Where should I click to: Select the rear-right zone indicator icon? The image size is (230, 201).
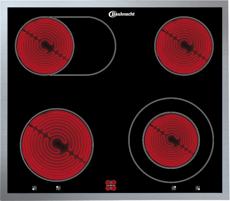click(x=174, y=188)
